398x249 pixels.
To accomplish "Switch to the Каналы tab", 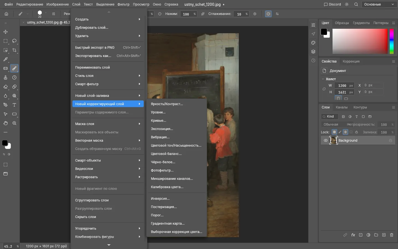I will [x=342, y=107].
